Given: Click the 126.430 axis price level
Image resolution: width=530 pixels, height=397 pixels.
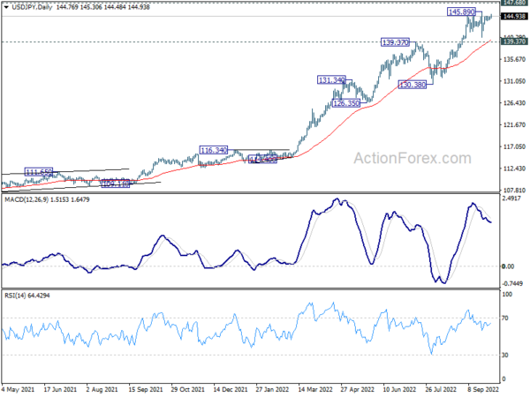Looking at the screenshot, I should (514, 103).
